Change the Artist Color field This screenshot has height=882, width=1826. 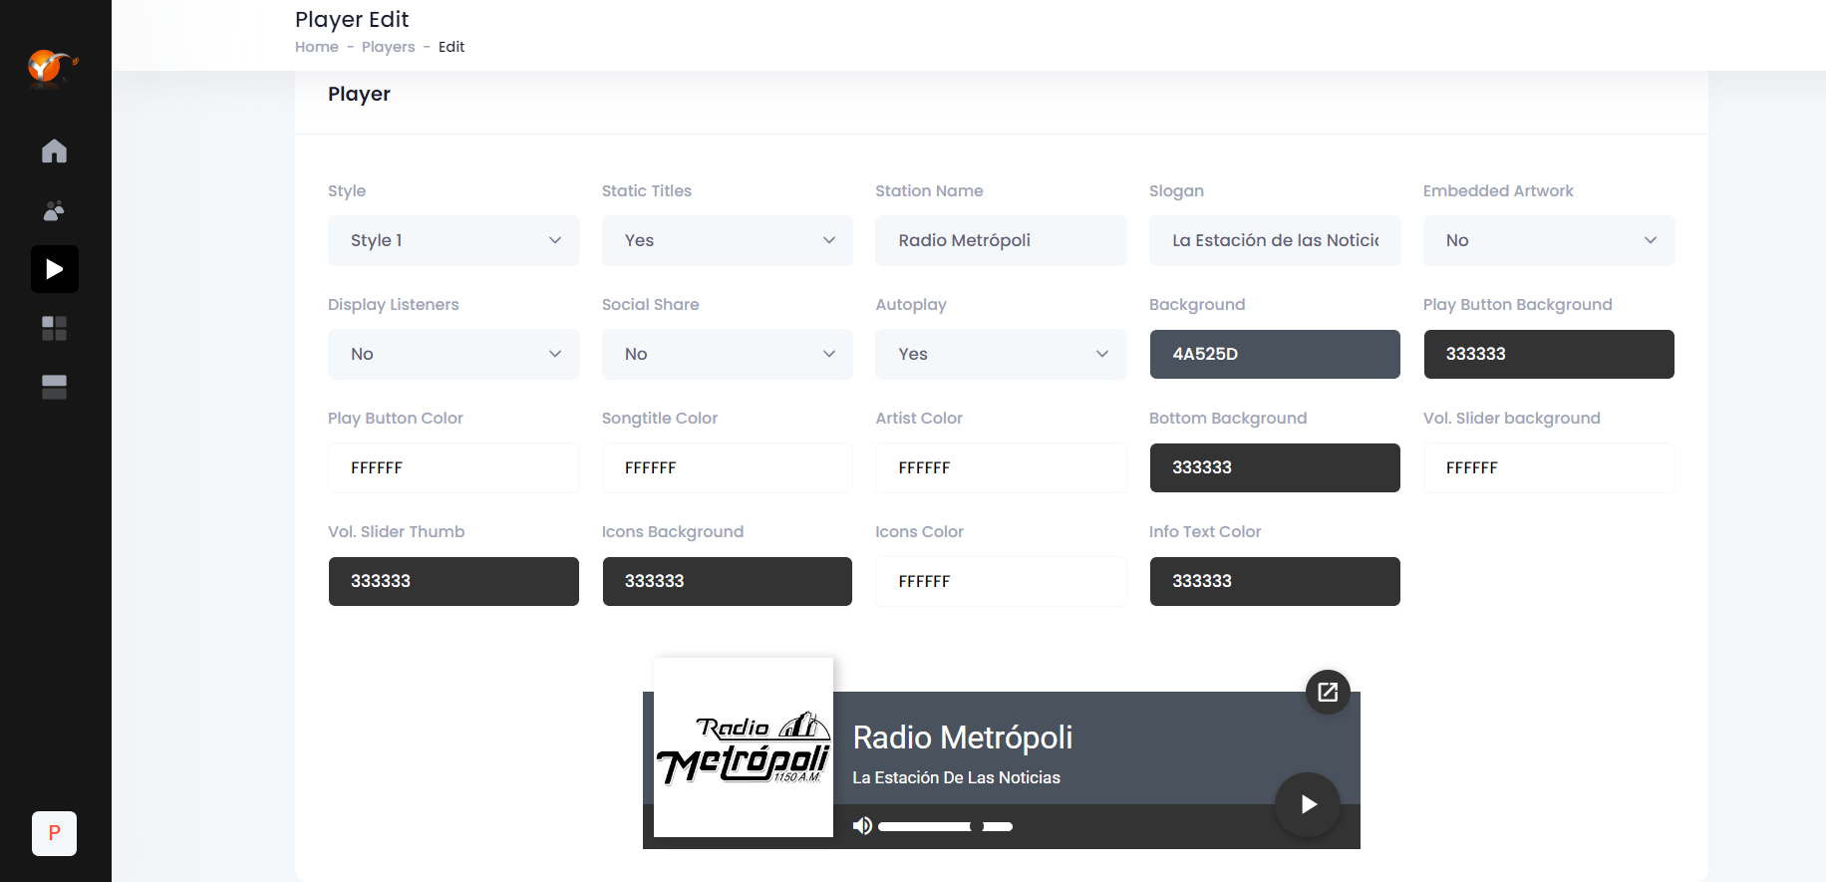1001,467
